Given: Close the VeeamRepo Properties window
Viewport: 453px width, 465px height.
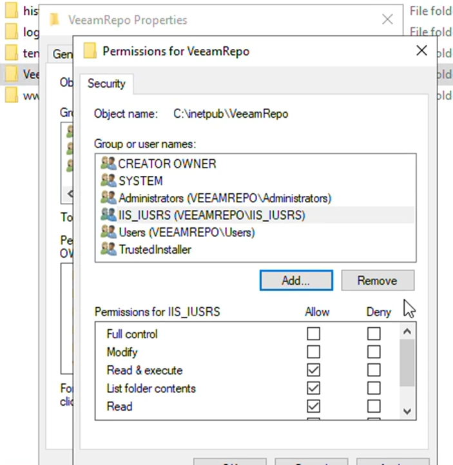Looking at the screenshot, I should coord(387,19).
